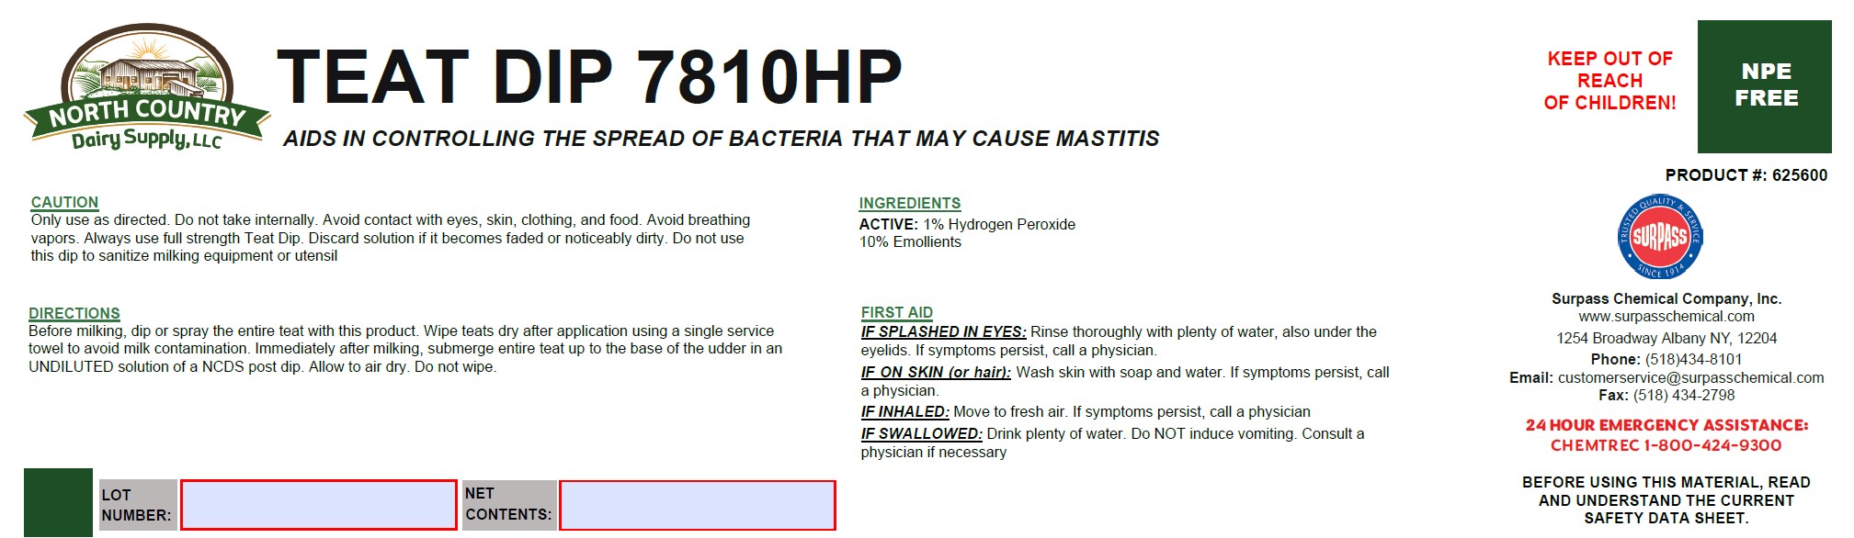
Task: Click the customerservice@surpasschemical.com email address
Action: tap(1690, 377)
